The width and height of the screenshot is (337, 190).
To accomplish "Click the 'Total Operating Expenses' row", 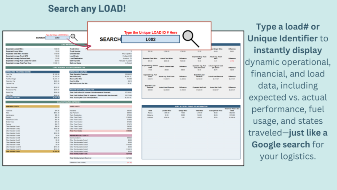I will (x=101, y=74).
